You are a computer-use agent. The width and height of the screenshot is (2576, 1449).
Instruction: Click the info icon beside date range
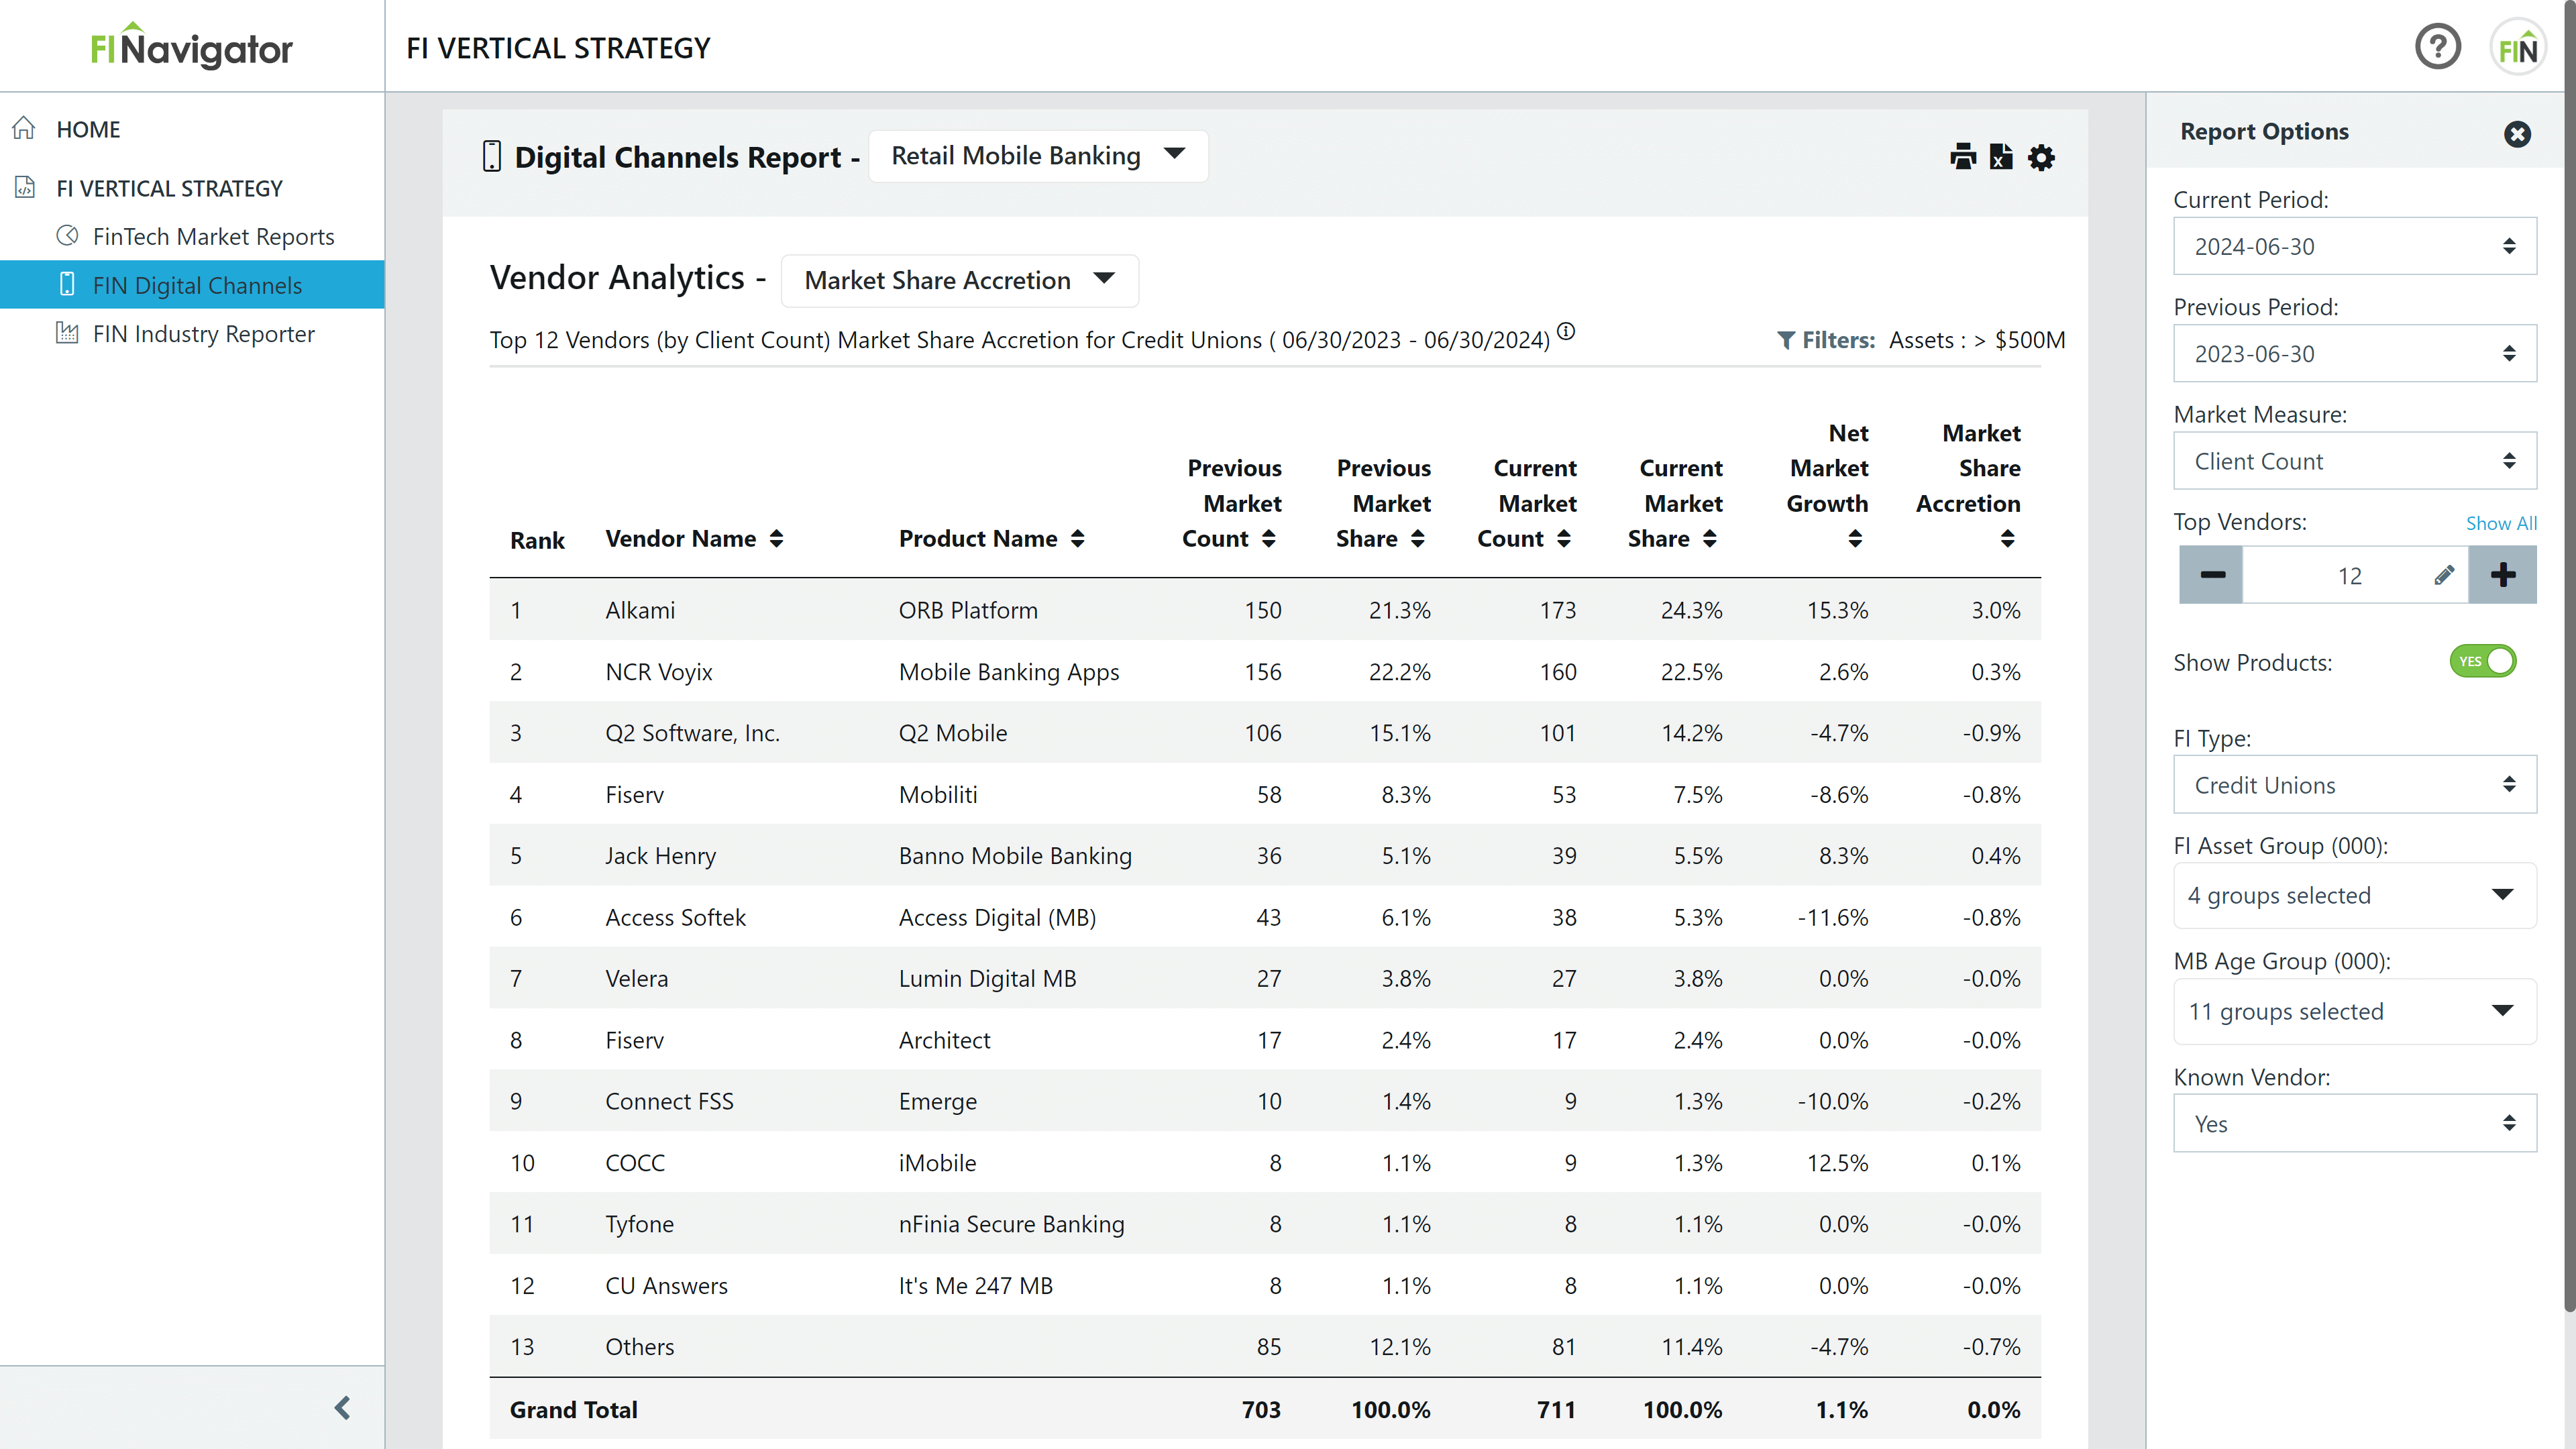1566,332
